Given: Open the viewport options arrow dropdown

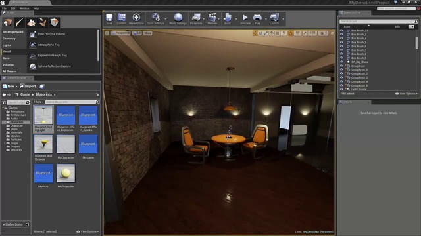Looking at the screenshot, I should (107, 33).
